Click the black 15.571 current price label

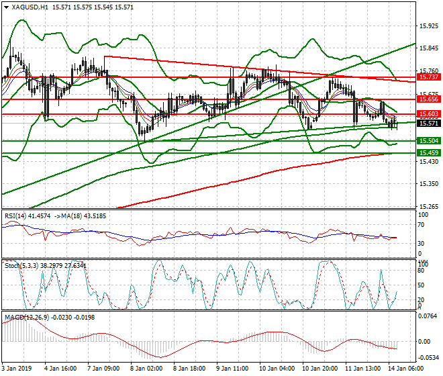pyautogui.click(x=429, y=124)
